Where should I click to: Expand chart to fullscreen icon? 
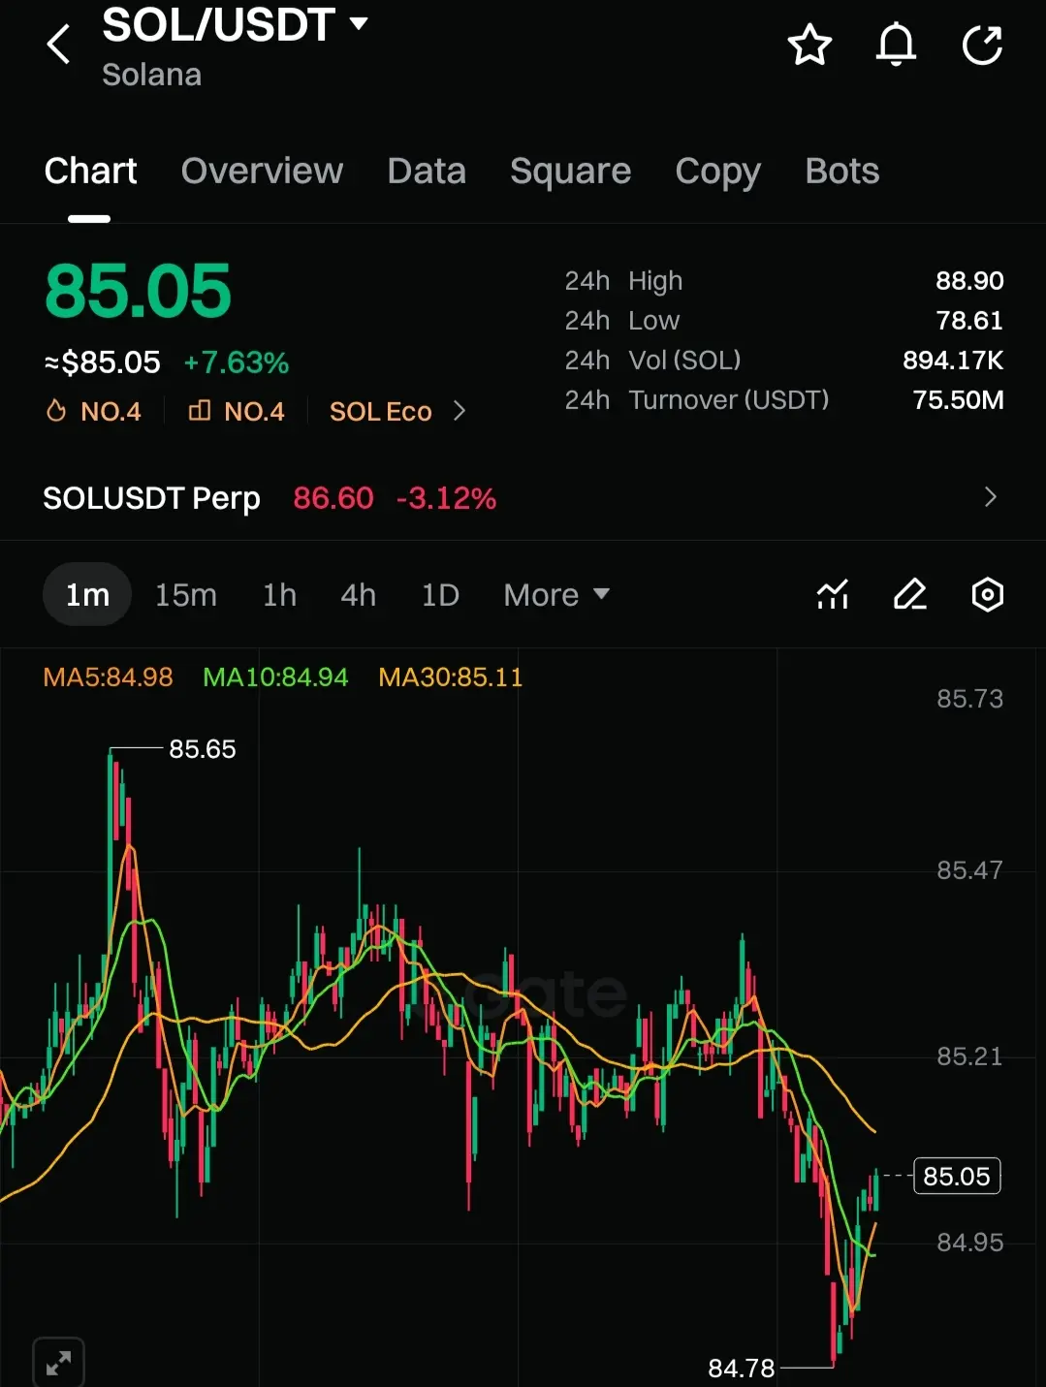pyautogui.click(x=58, y=1363)
